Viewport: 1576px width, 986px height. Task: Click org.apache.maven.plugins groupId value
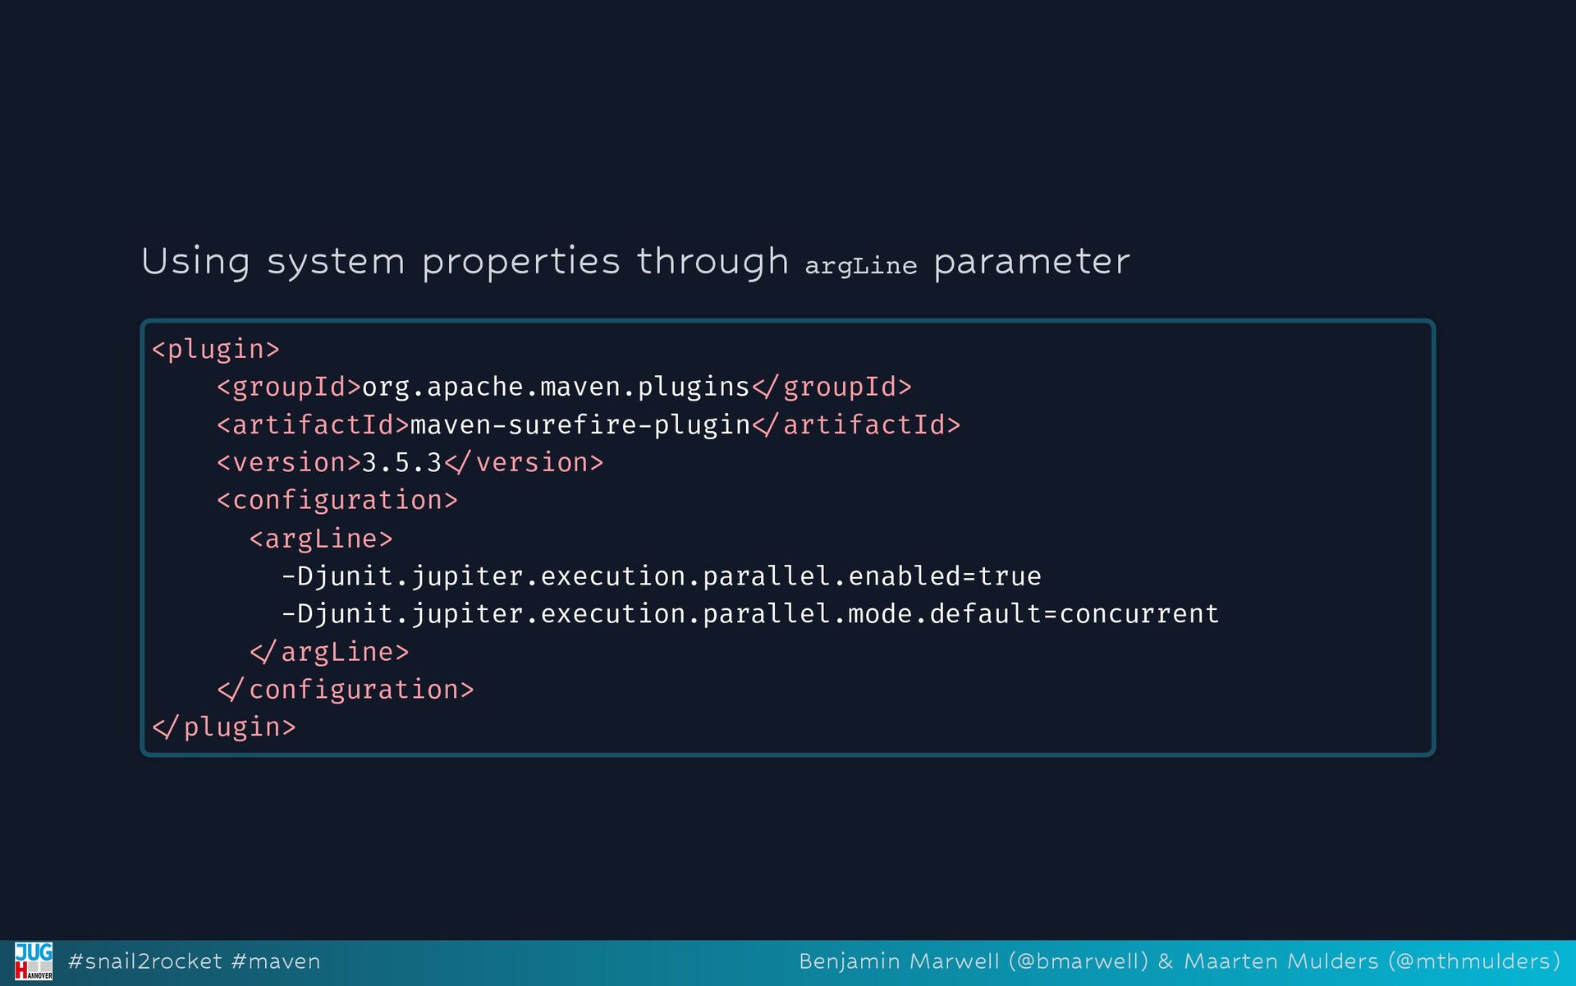click(x=556, y=388)
